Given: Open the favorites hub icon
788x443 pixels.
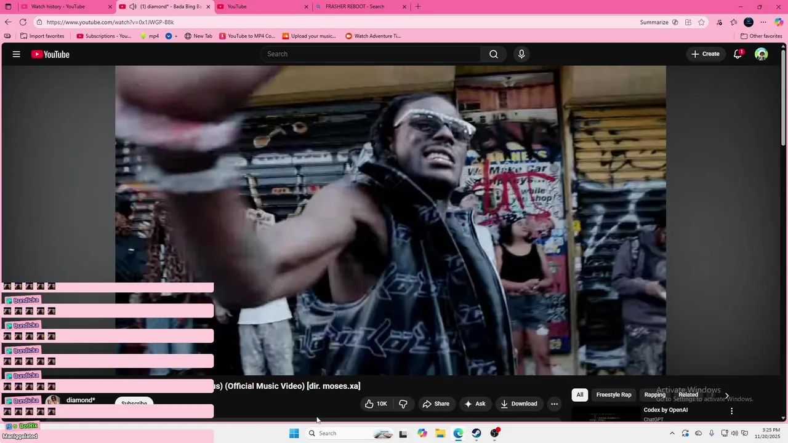Looking at the screenshot, I should pos(734,22).
